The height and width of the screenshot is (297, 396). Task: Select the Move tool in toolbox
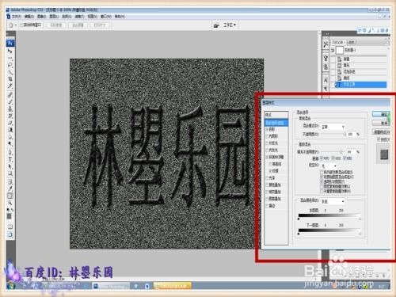(10, 51)
